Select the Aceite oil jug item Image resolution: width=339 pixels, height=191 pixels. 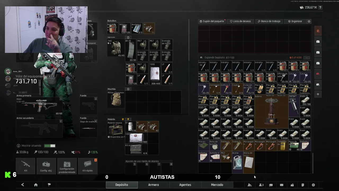tap(238, 162)
